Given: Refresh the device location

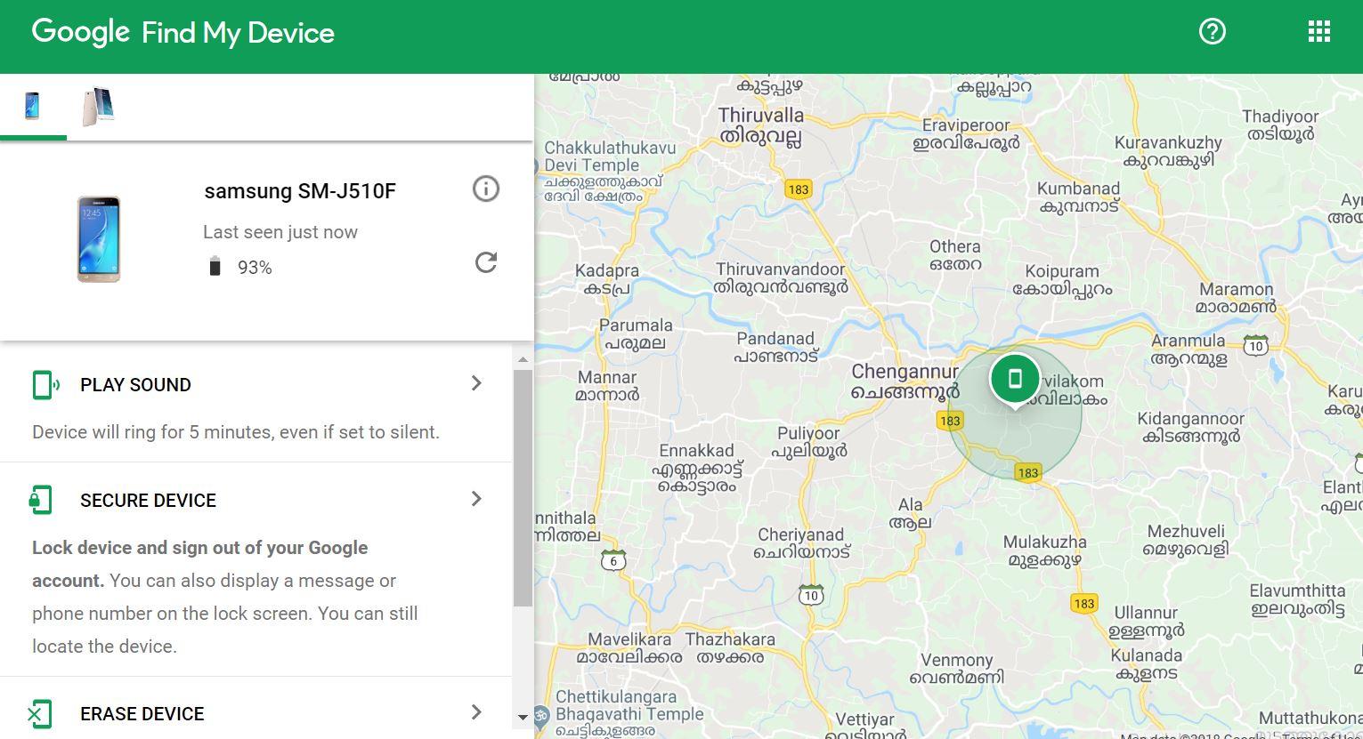Looking at the screenshot, I should [485, 262].
